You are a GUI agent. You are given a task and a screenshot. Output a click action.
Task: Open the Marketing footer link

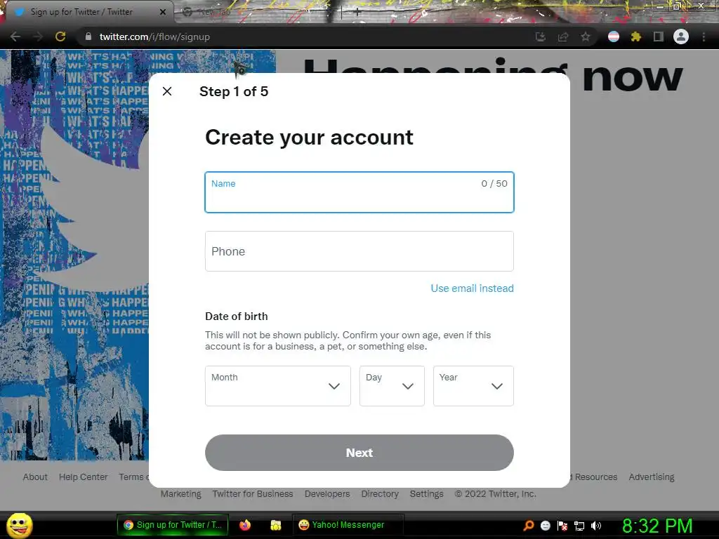coord(180,494)
